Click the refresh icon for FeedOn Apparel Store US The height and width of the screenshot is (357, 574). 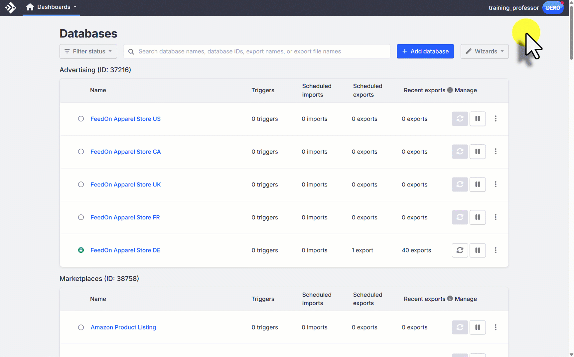pyautogui.click(x=460, y=119)
